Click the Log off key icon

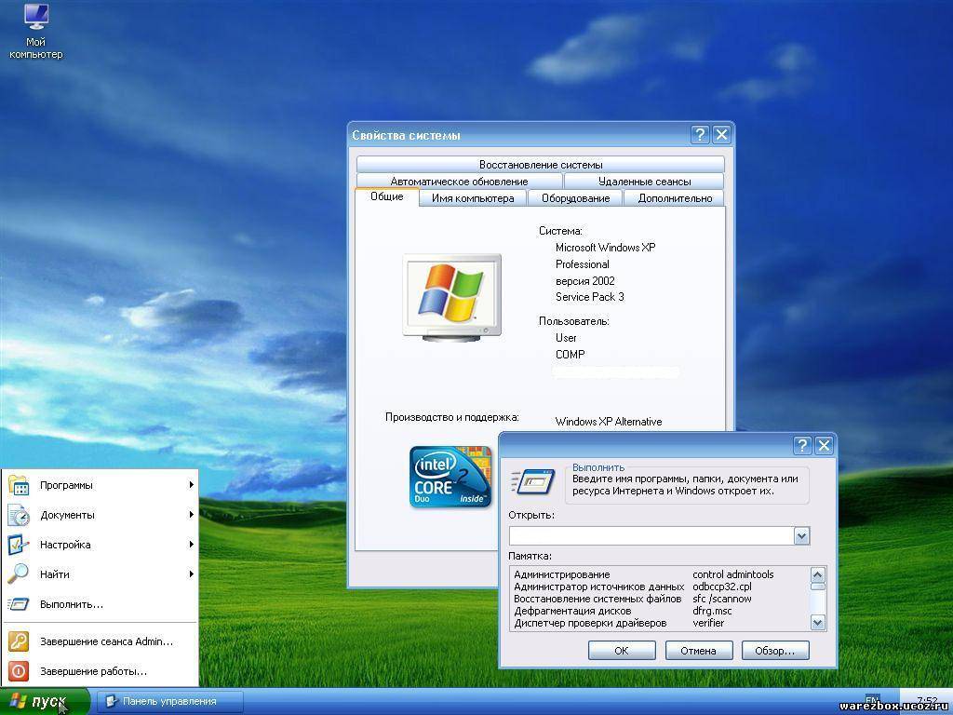(x=19, y=641)
